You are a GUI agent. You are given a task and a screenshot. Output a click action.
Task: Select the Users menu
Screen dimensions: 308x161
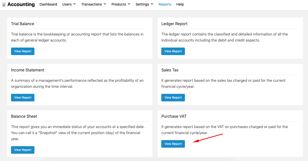tap(67, 4)
